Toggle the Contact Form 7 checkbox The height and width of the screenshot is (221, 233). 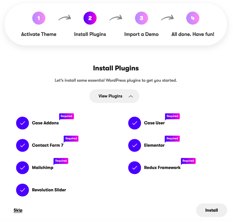22,145
